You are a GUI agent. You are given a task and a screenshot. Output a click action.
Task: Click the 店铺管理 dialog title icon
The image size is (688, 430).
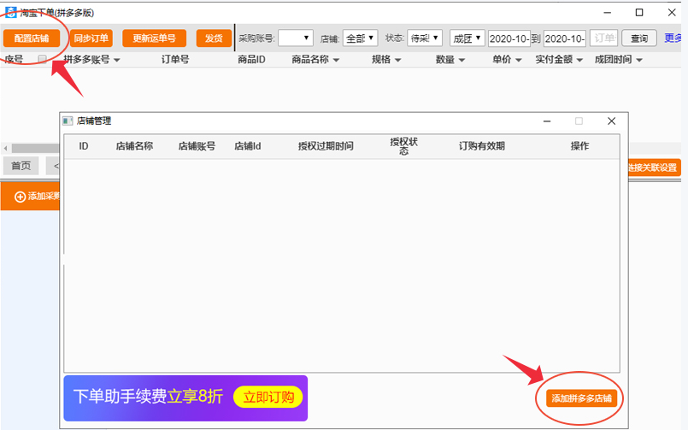(68, 121)
